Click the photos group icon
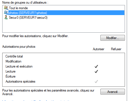The image size is (128, 101). point(6,13)
